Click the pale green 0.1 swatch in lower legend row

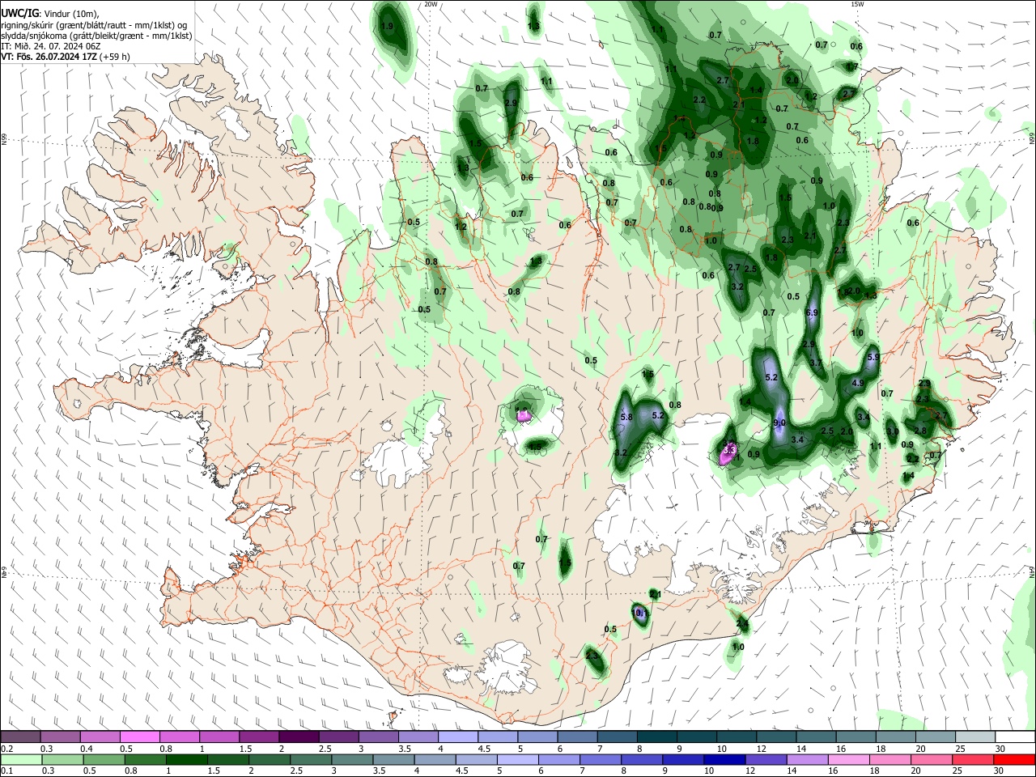(x=21, y=759)
